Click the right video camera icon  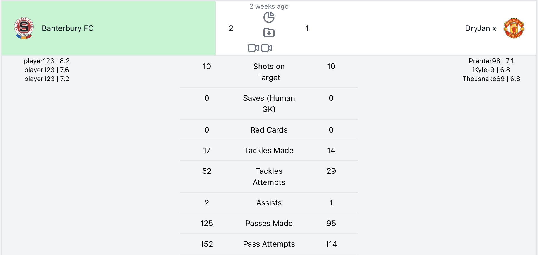click(x=267, y=48)
